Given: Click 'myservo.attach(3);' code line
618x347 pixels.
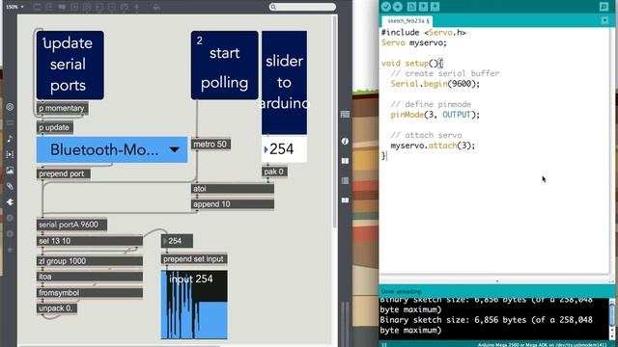Looking at the screenshot, I should pos(433,146).
